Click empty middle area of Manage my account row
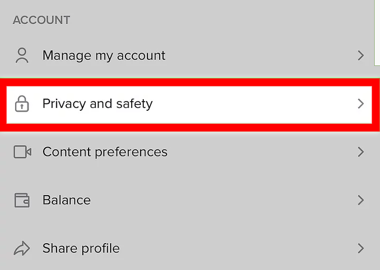This screenshot has height=270, width=380. click(x=258, y=55)
